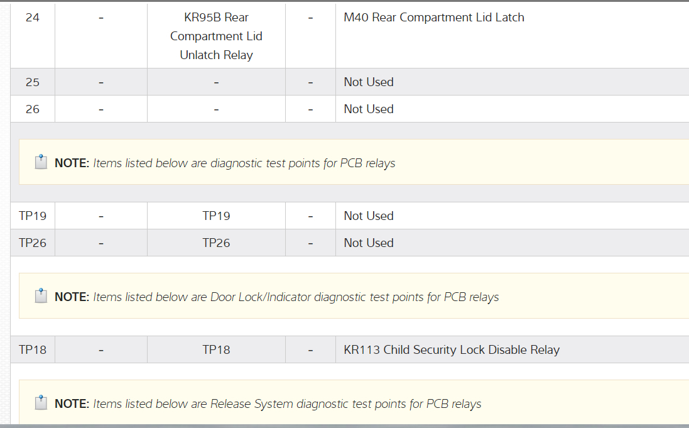Click the Door Lock/Indicator diagnostic test points note text
The height and width of the screenshot is (428, 689).
click(296, 297)
